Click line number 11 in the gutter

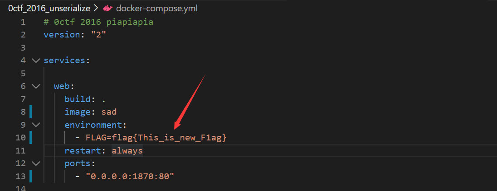click(x=20, y=151)
